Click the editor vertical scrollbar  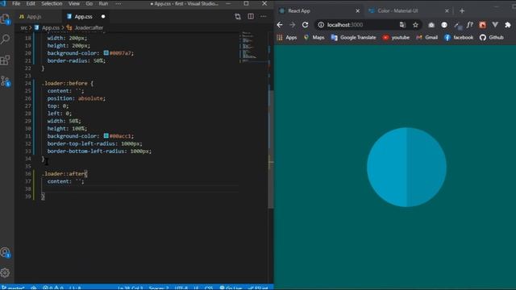[x=271, y=150]
